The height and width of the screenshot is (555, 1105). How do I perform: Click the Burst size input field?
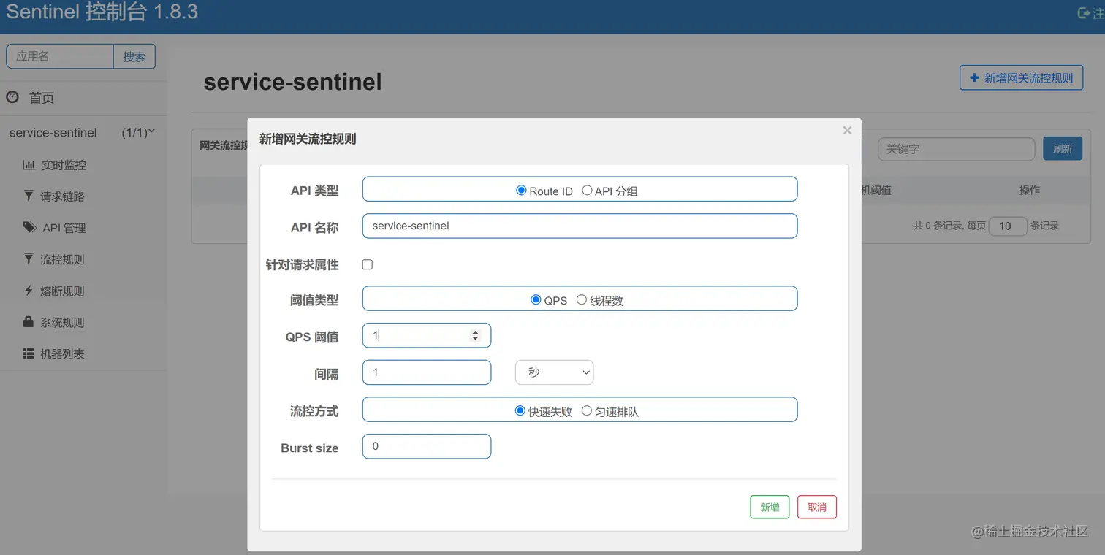pyautogui.click(x=427, y=446)
